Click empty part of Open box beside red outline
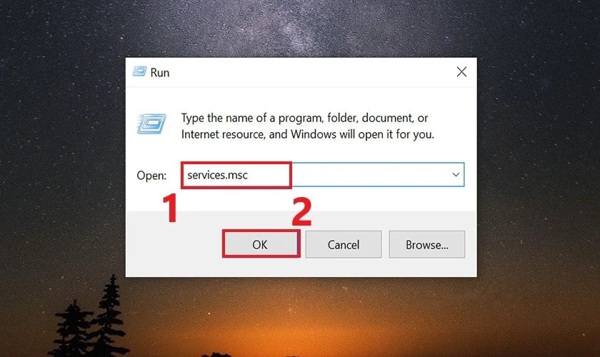The image size is (600, 357). tap(371, 174)
